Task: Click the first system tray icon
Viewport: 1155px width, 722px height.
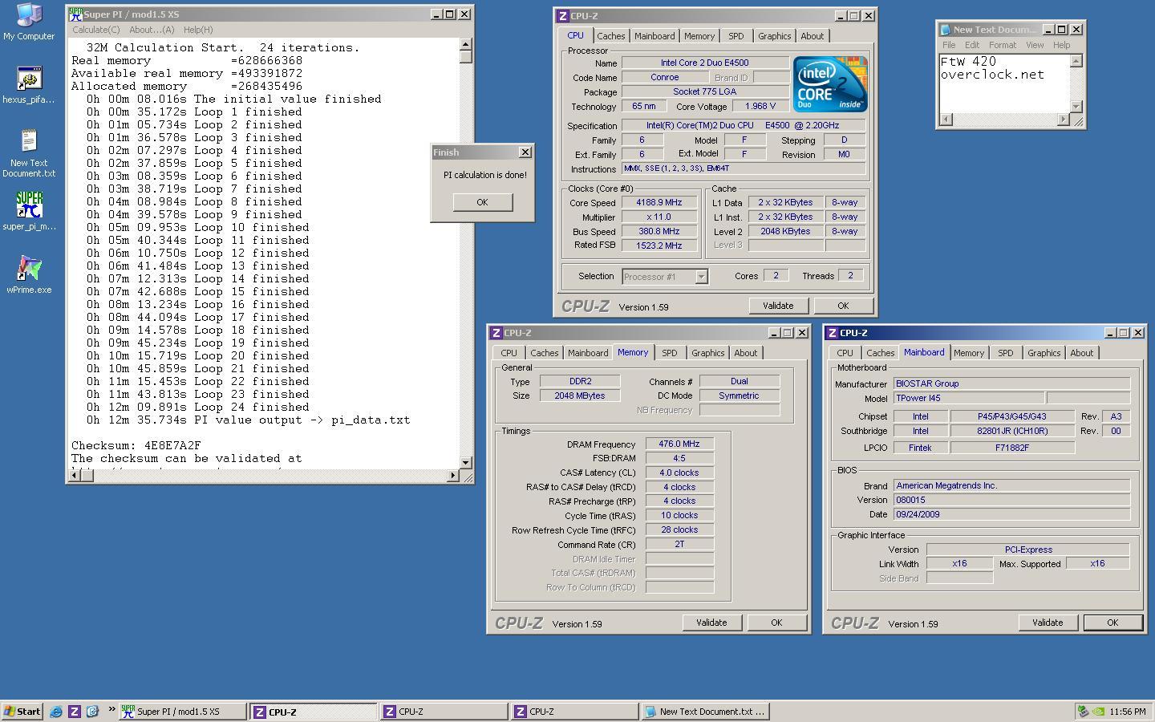Action: tap(1083, 712)
